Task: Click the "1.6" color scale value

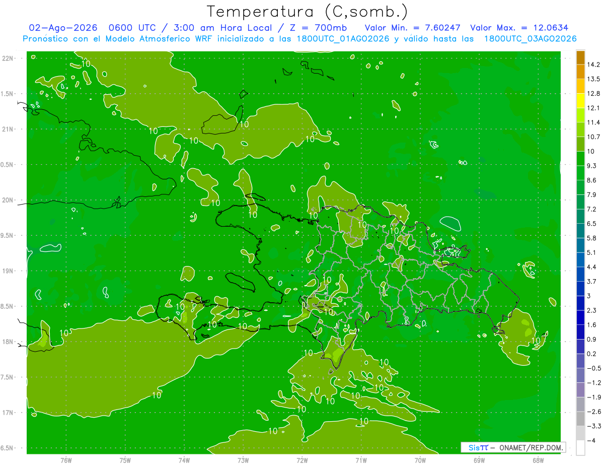Action: click(x=591, y=325)
